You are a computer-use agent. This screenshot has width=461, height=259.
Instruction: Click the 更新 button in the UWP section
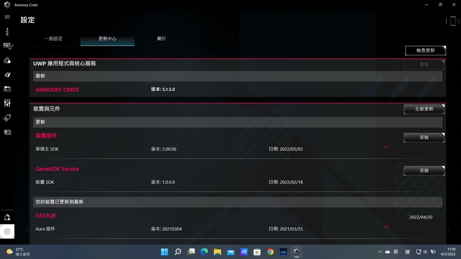pyautogui.click(x=424, y=65)
